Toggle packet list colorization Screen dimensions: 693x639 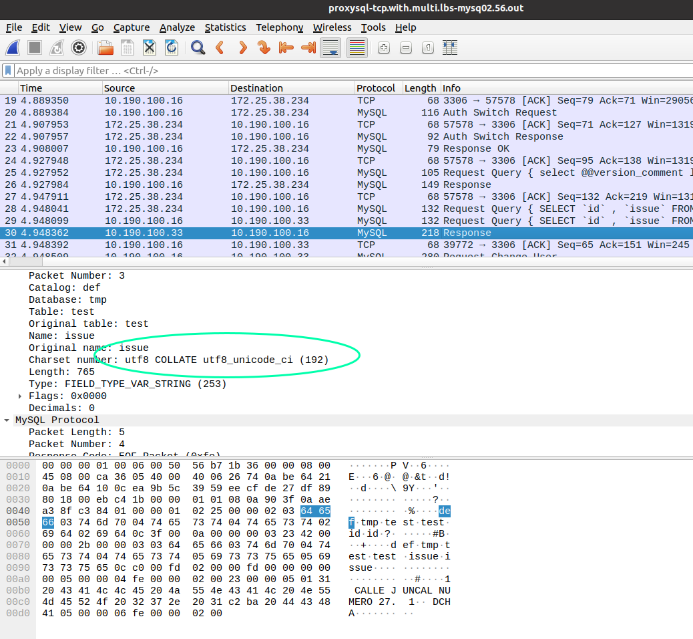(x=357, y=47)
